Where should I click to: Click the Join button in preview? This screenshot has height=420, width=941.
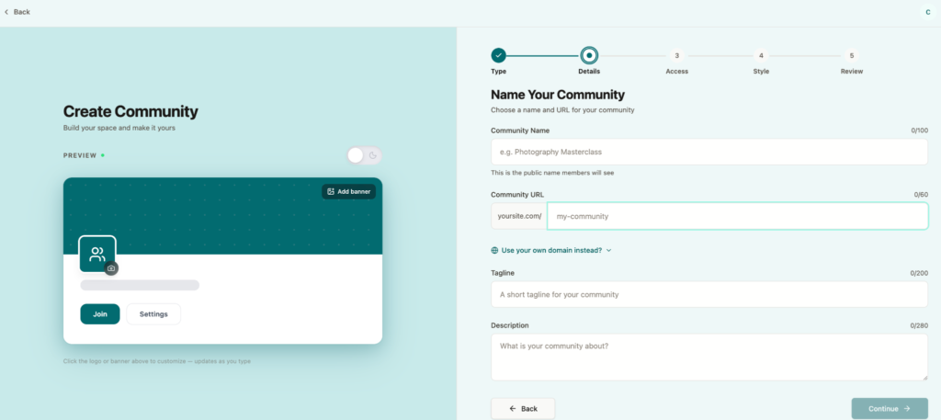coord(100,314)
